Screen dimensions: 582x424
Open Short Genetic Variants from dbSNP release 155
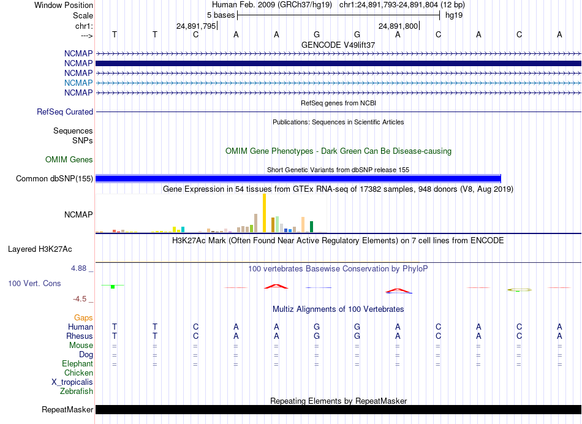click(338, 170)
